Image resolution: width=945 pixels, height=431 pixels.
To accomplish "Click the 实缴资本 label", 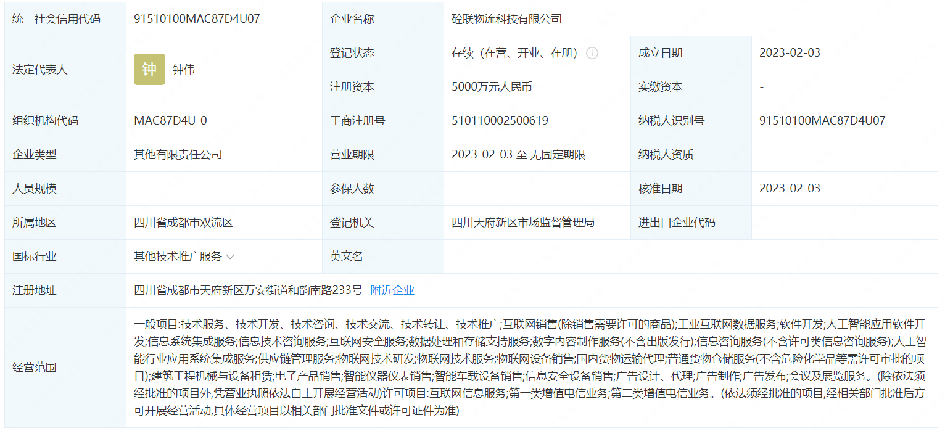I will (661, 87).
